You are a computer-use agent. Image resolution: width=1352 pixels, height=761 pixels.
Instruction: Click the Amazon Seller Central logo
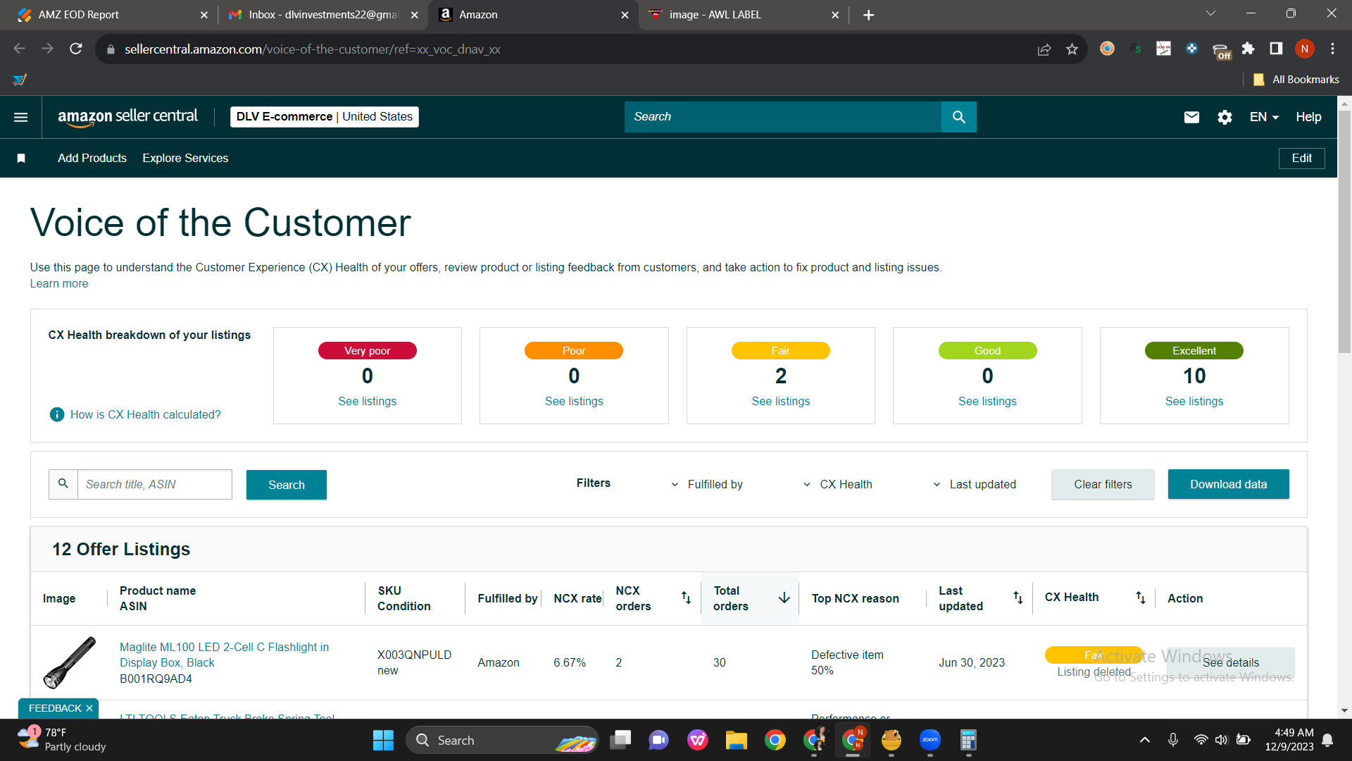click(127, 117)
